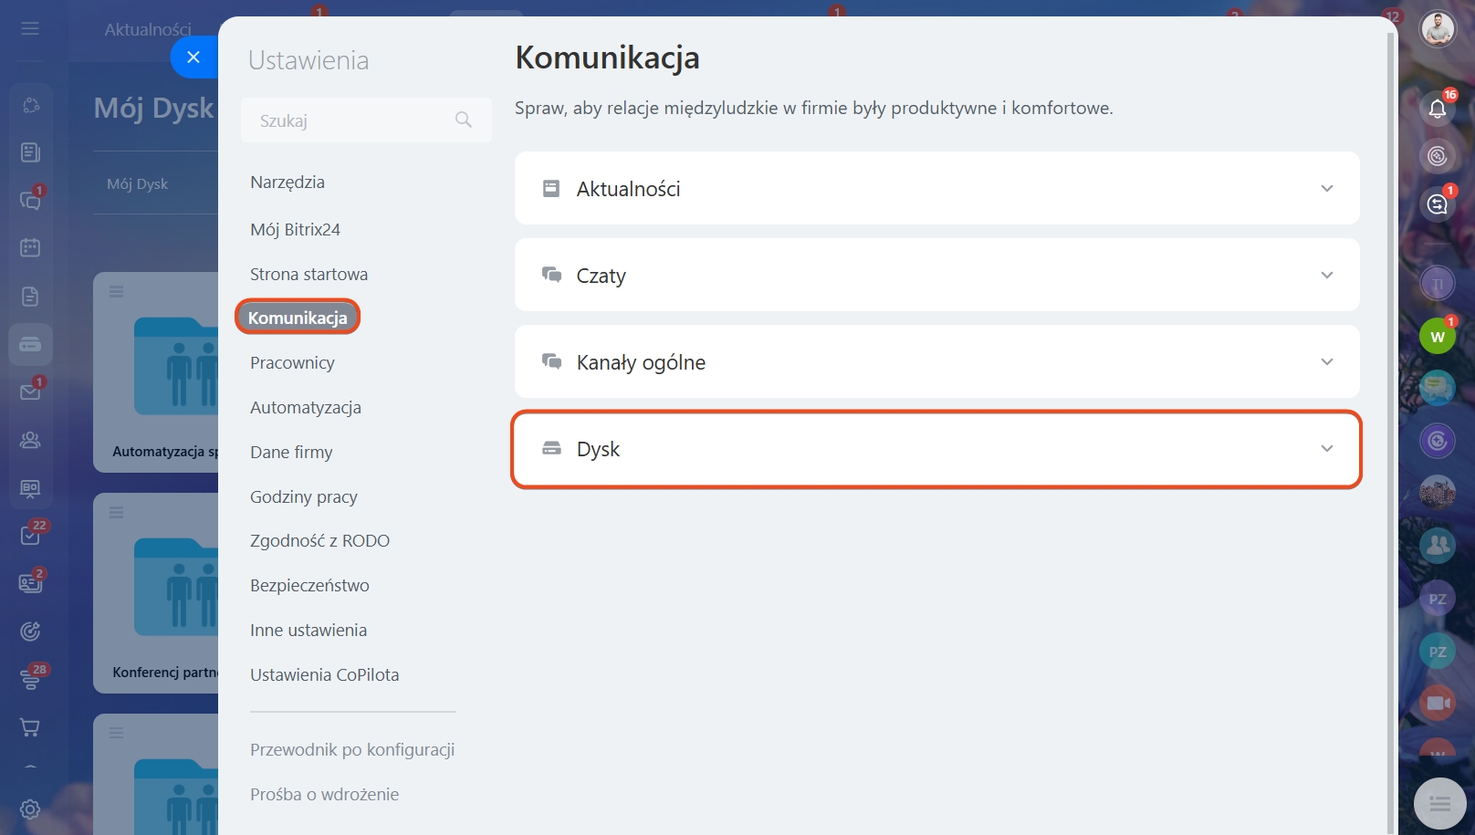This screenshot has height=835, width=1475.
Task: Open shopping cart icon in left sidebar
Action: click(30, 727)
